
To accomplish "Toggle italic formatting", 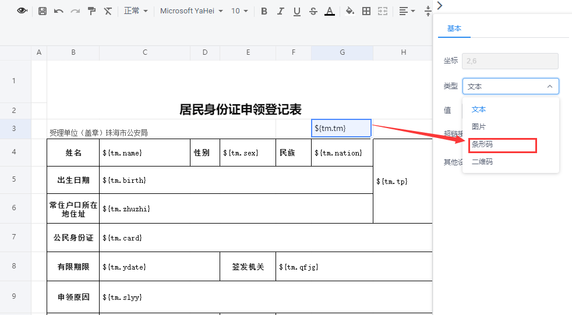I will click(x=280, y=11).
